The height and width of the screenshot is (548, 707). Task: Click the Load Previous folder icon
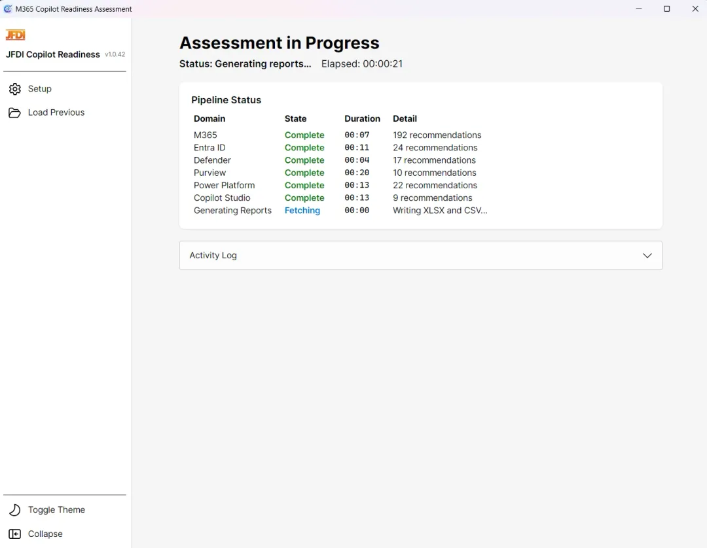[14, 112]
